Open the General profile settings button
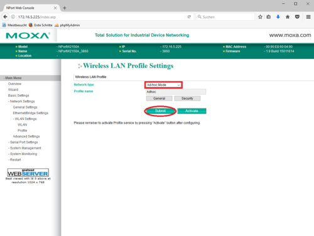The width and height of the screenshot is (314, 236). pos(159,99)
